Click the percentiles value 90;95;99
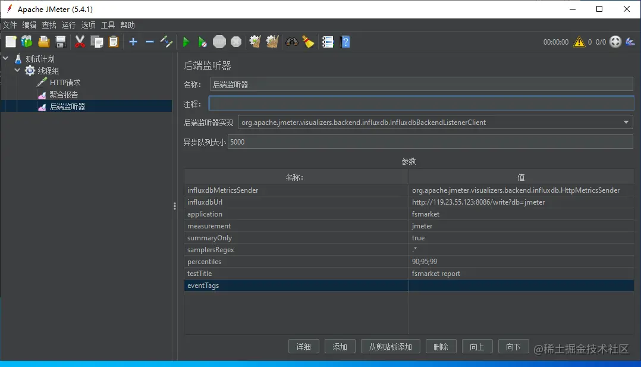 (x=425, y=262)
